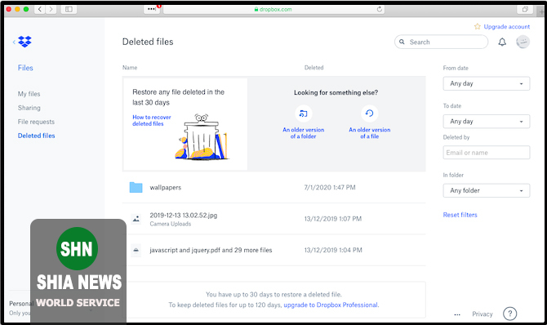
Task: Open How to recover deleted files link
Action: pos(151,120)
